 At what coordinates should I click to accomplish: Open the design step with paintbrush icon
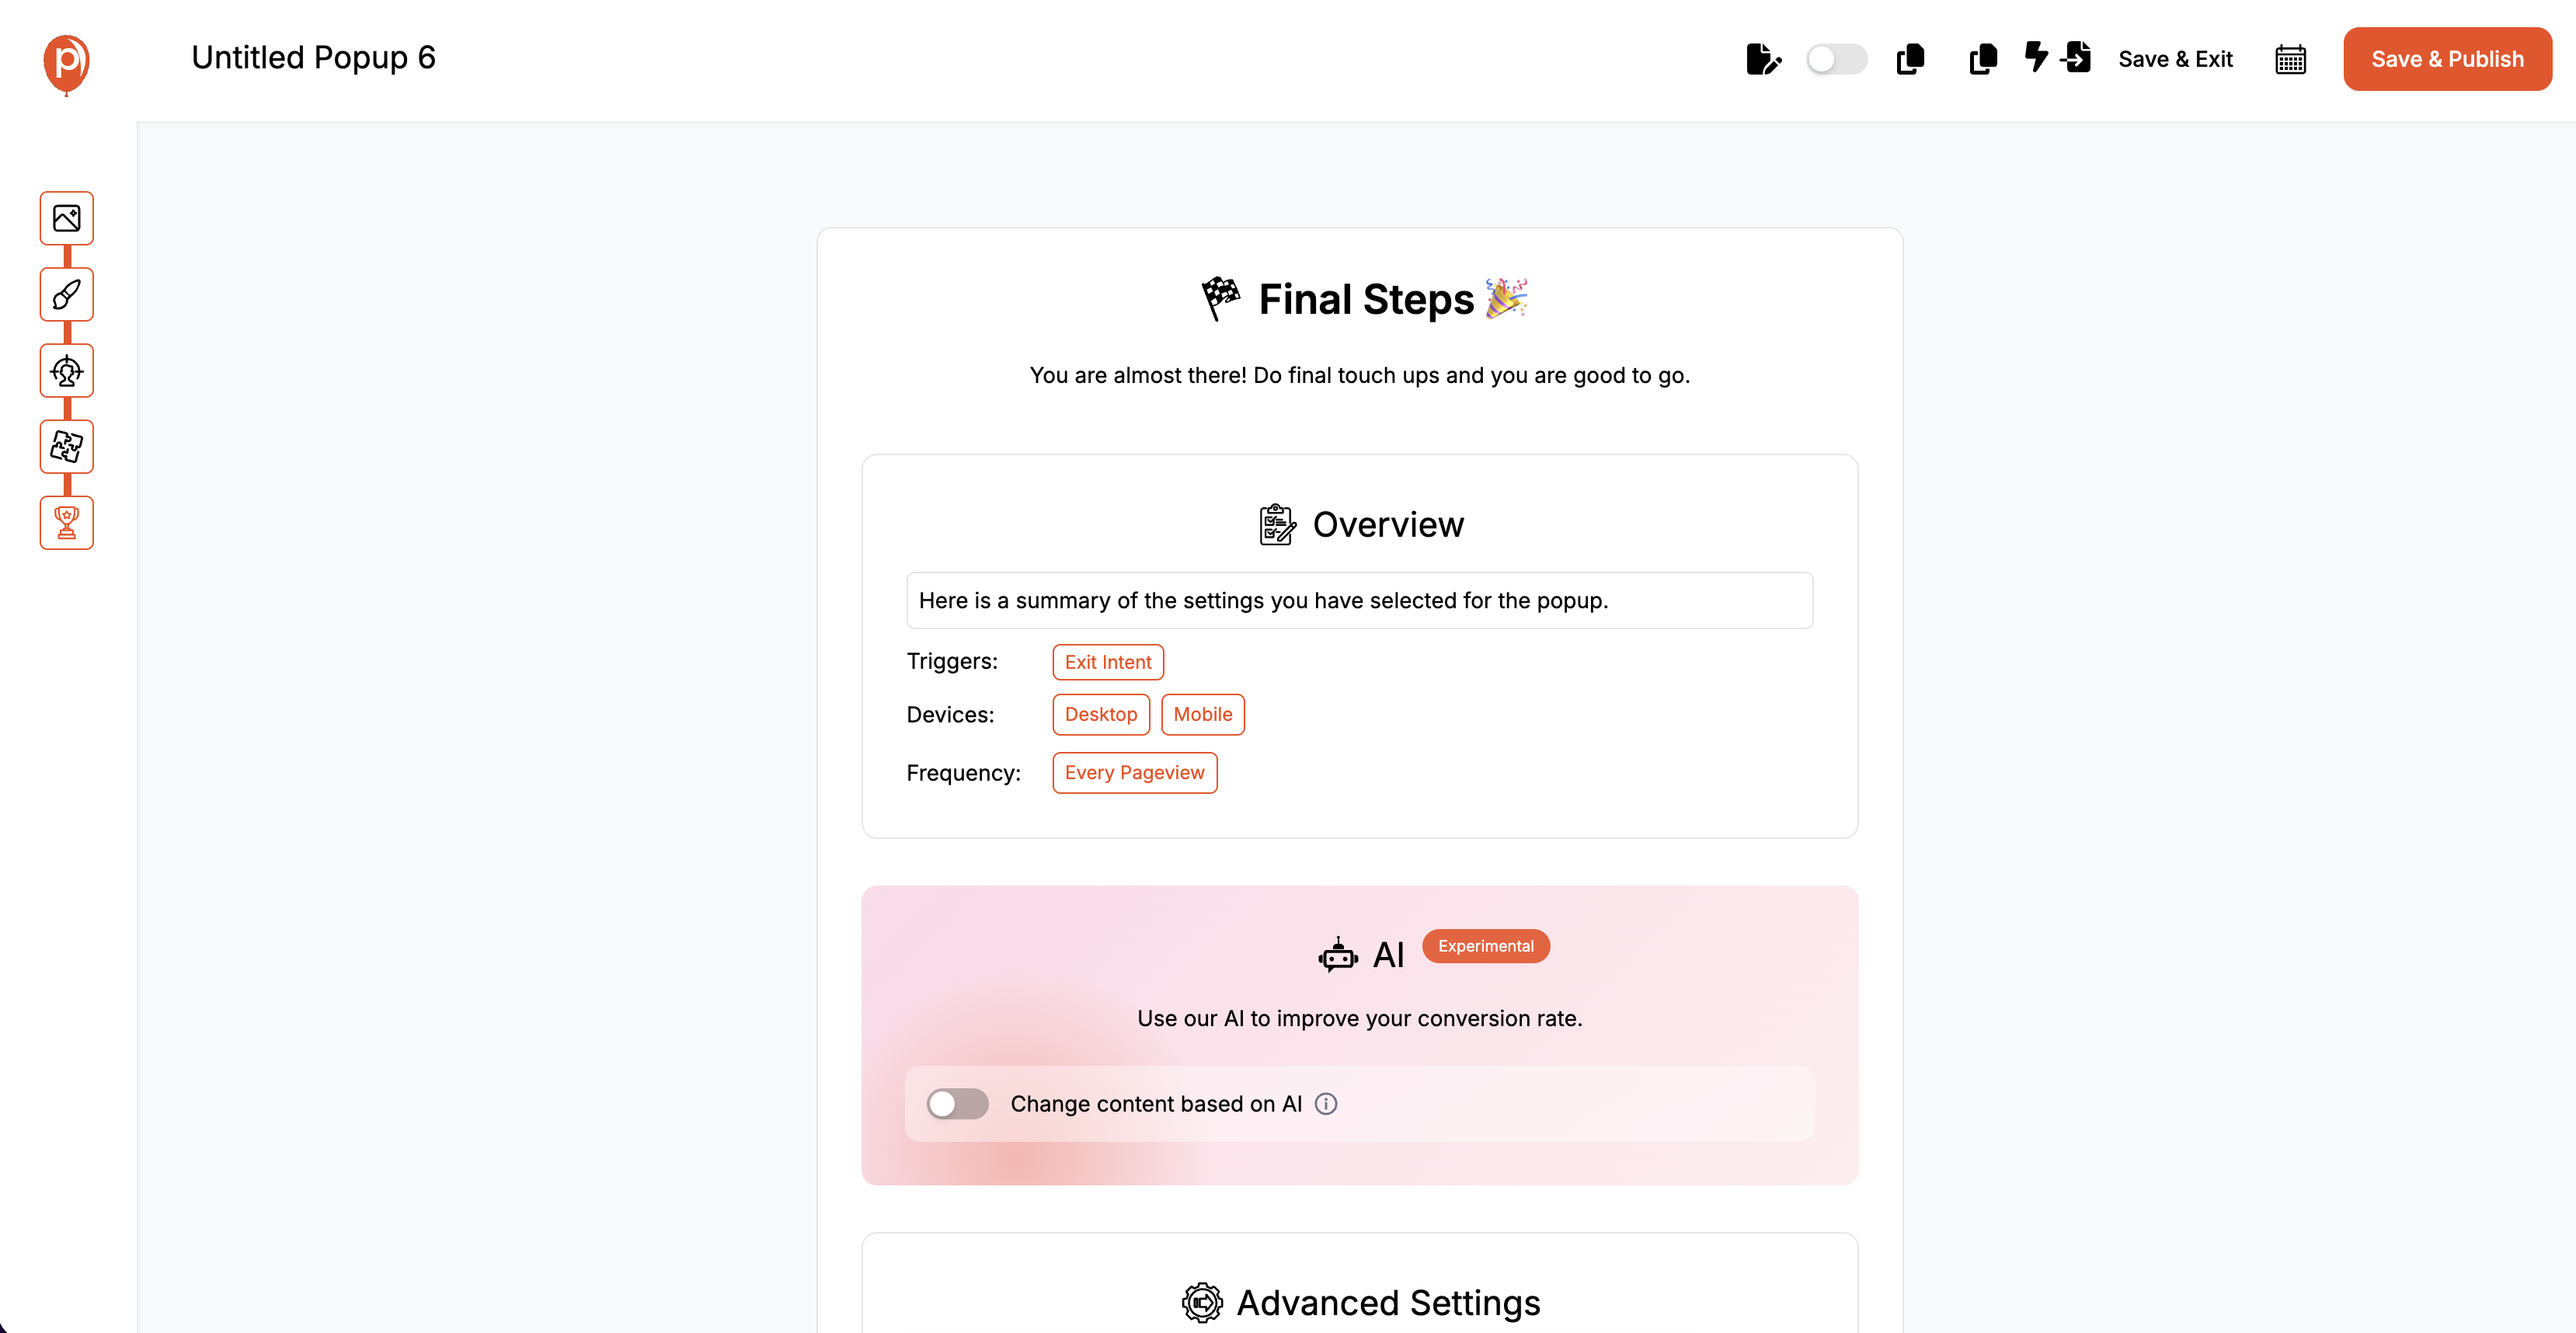[x=66, y=294]
